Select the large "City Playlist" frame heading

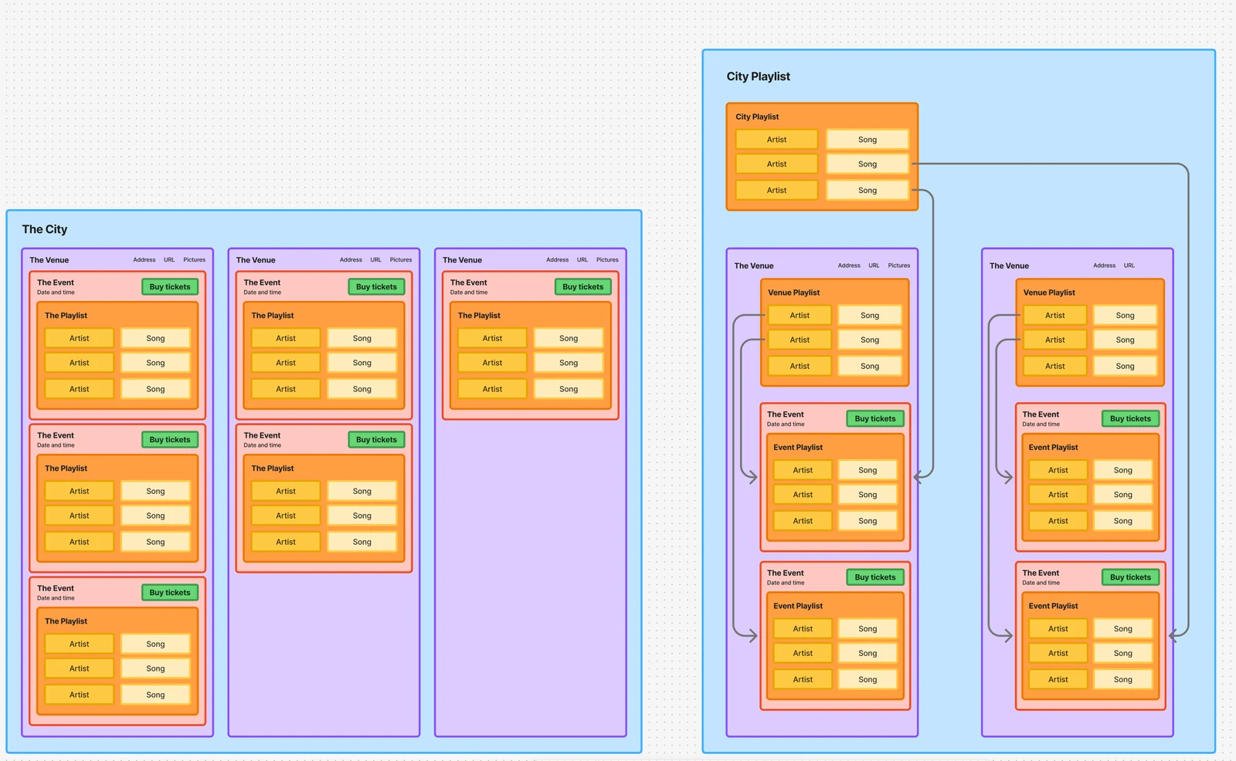coord(758,76)
